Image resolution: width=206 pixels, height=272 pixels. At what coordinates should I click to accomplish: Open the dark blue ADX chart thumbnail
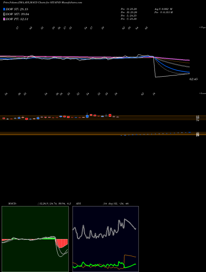[x=105, y=239]
